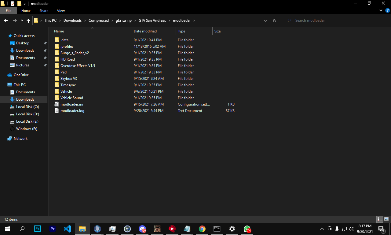
Task: Go back with the Back arrow
Action: tap(6, 21)
